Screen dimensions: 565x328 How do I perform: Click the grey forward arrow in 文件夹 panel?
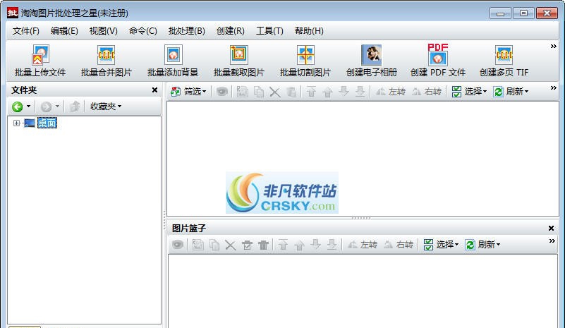[x=46, y=107]
